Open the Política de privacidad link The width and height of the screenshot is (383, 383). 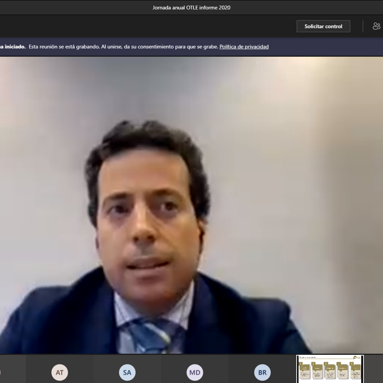tap(244, 47)
